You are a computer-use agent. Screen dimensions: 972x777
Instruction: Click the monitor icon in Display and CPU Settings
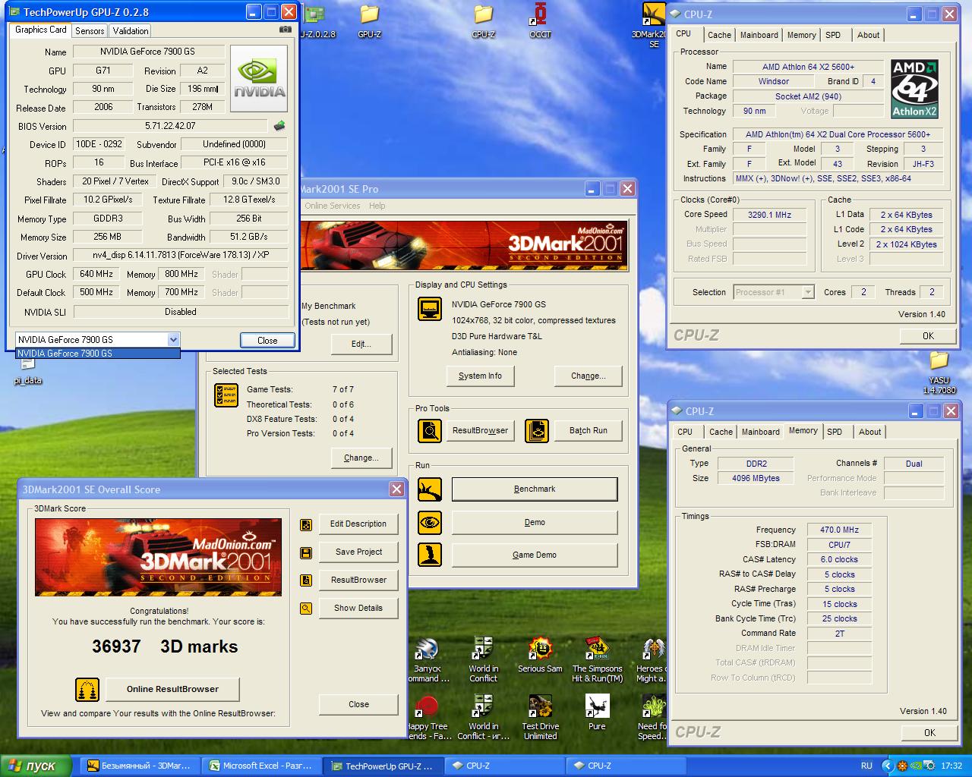tap(430, 309)
